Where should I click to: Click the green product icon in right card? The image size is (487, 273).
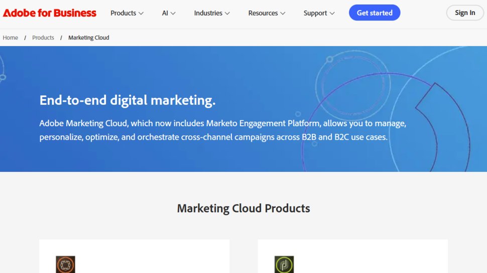click(284, 264)
